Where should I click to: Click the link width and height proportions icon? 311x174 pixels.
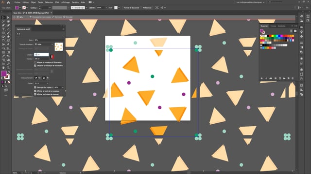[x=52, y=57]
